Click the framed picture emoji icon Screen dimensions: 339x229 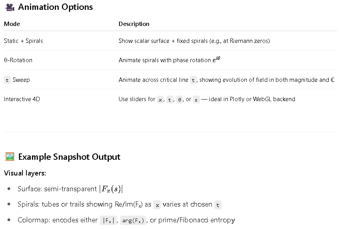(10, 157)
